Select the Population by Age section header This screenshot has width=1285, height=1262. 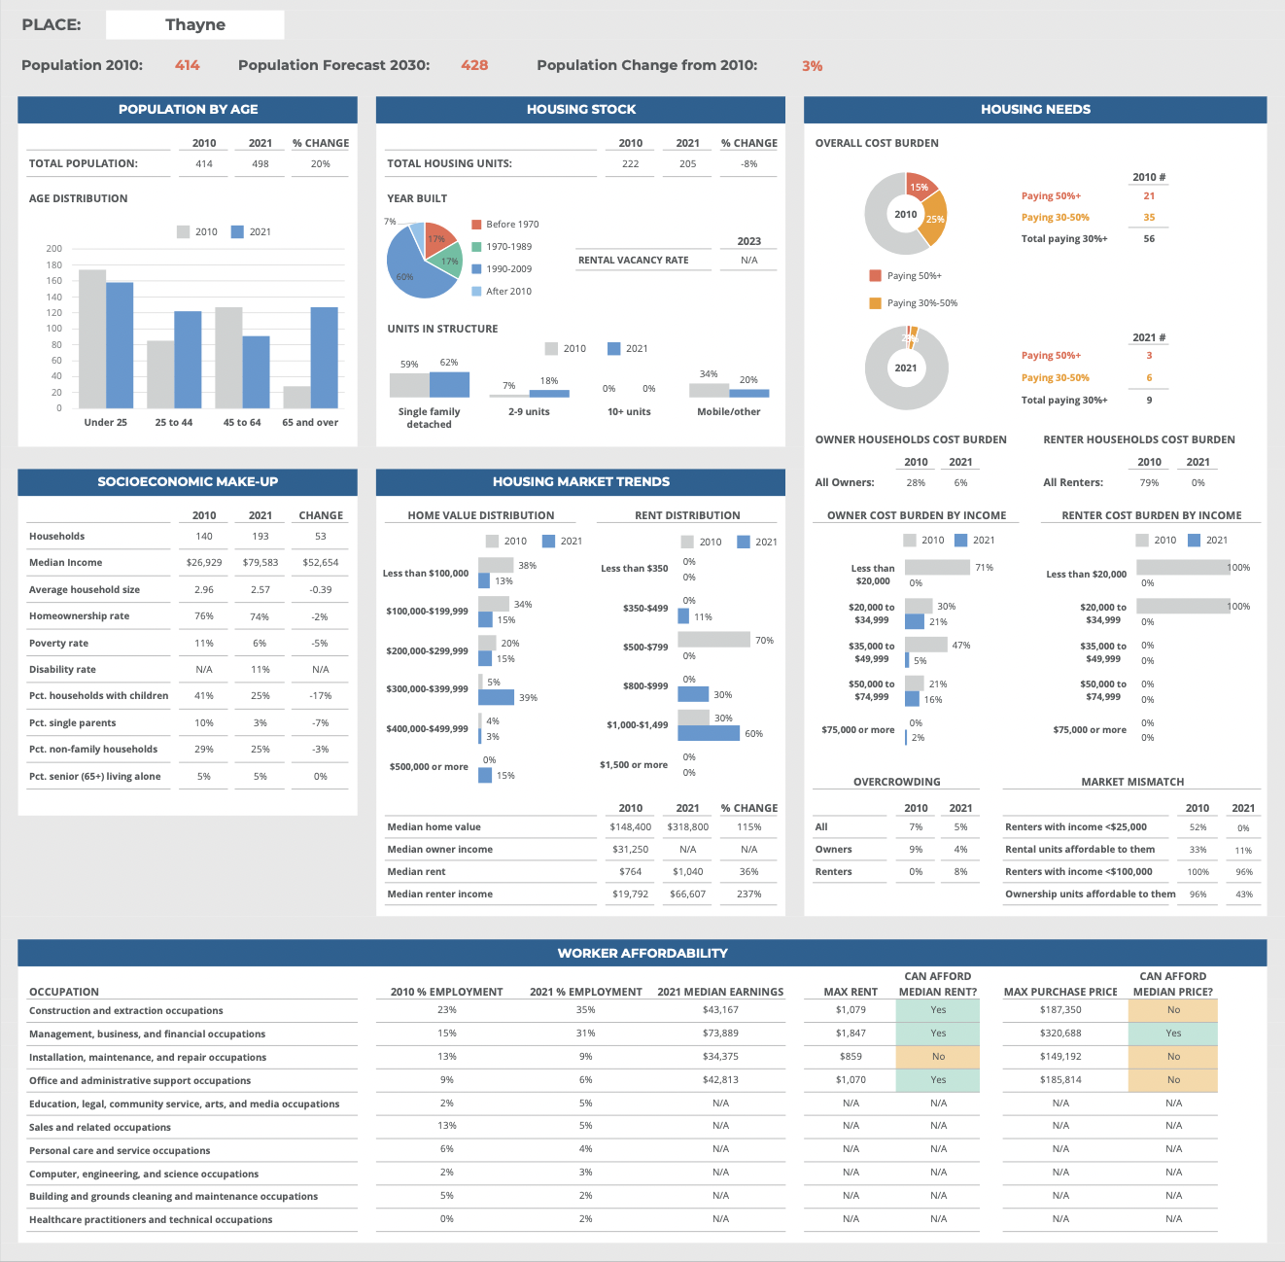(188, 110)
